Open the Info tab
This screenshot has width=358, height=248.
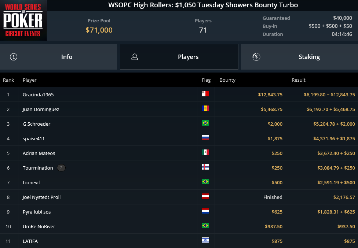pos(58,57)
